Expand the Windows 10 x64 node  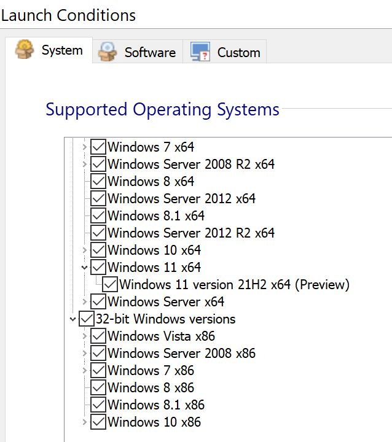84,250
